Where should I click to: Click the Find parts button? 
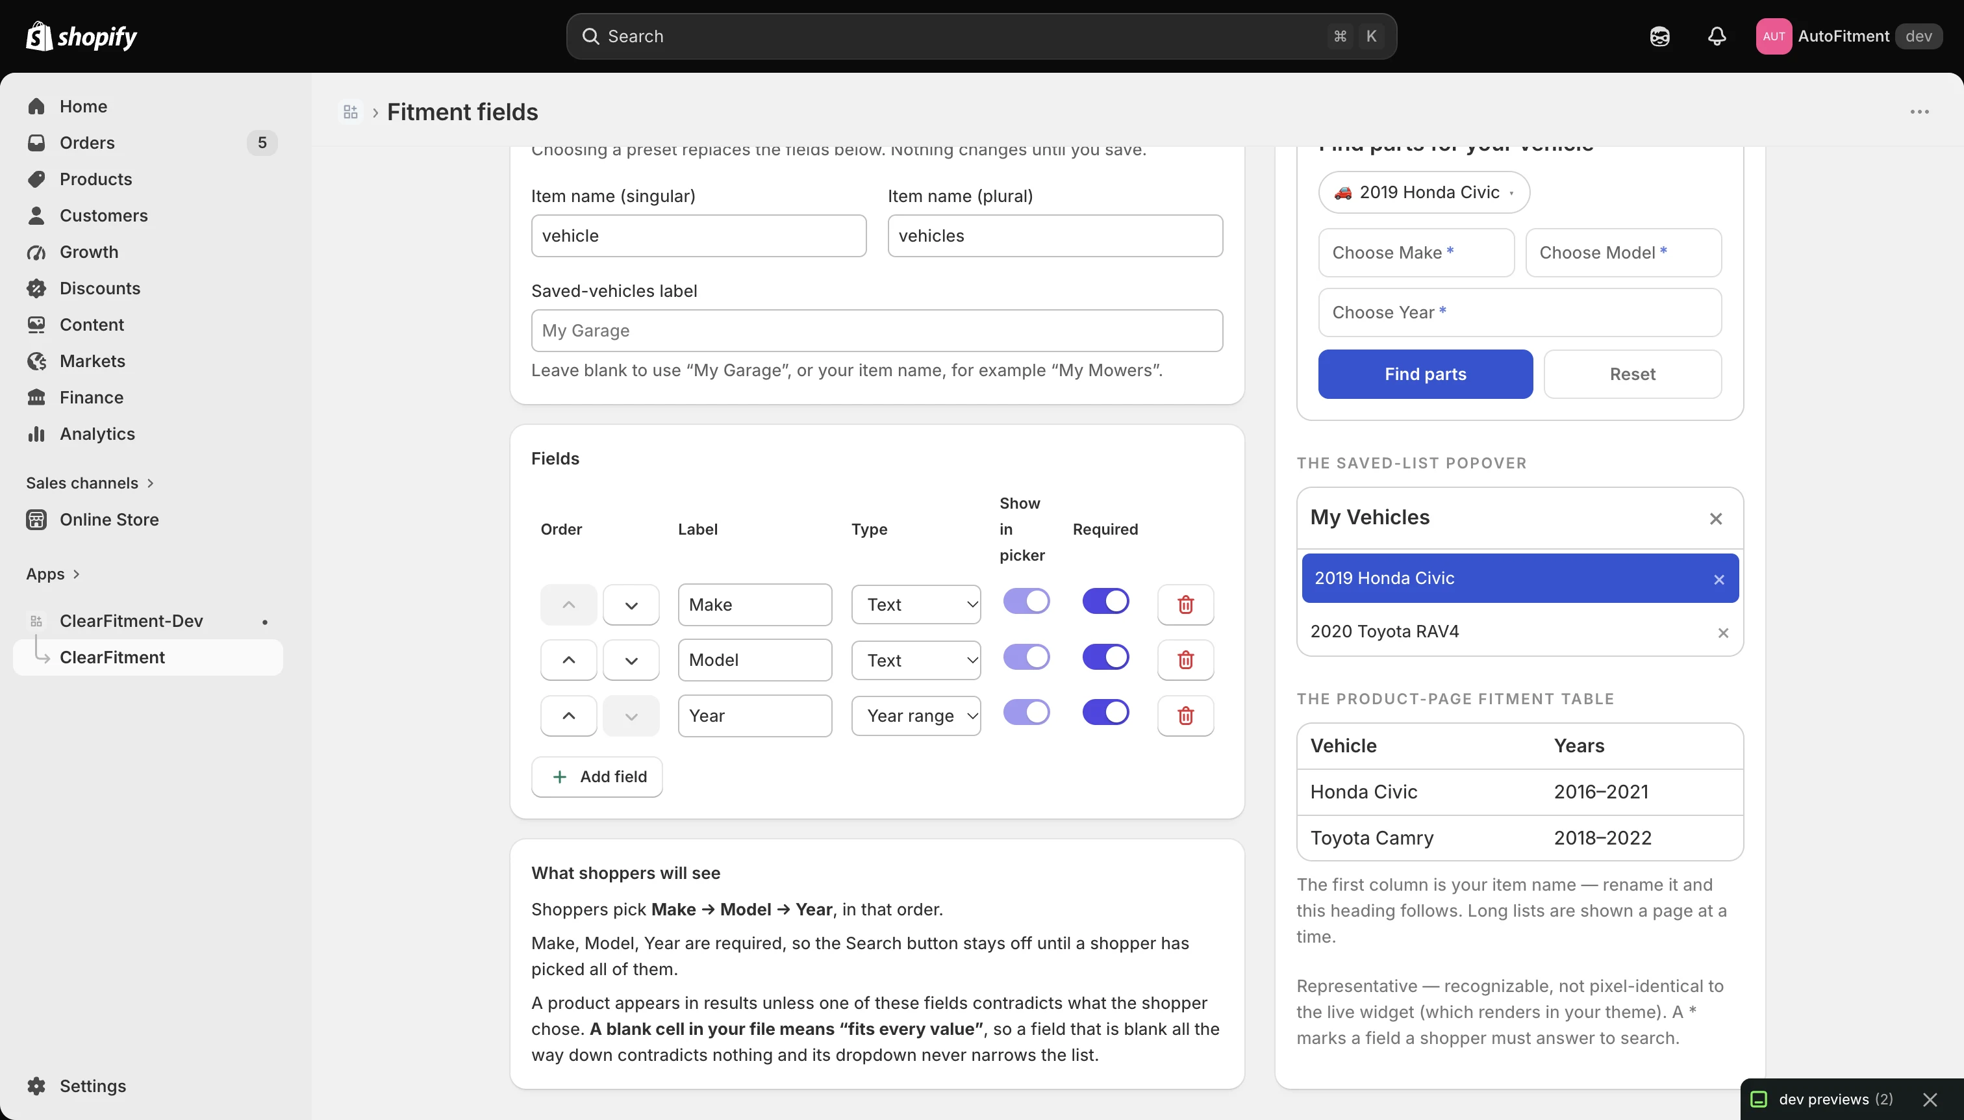[1425, 374]
